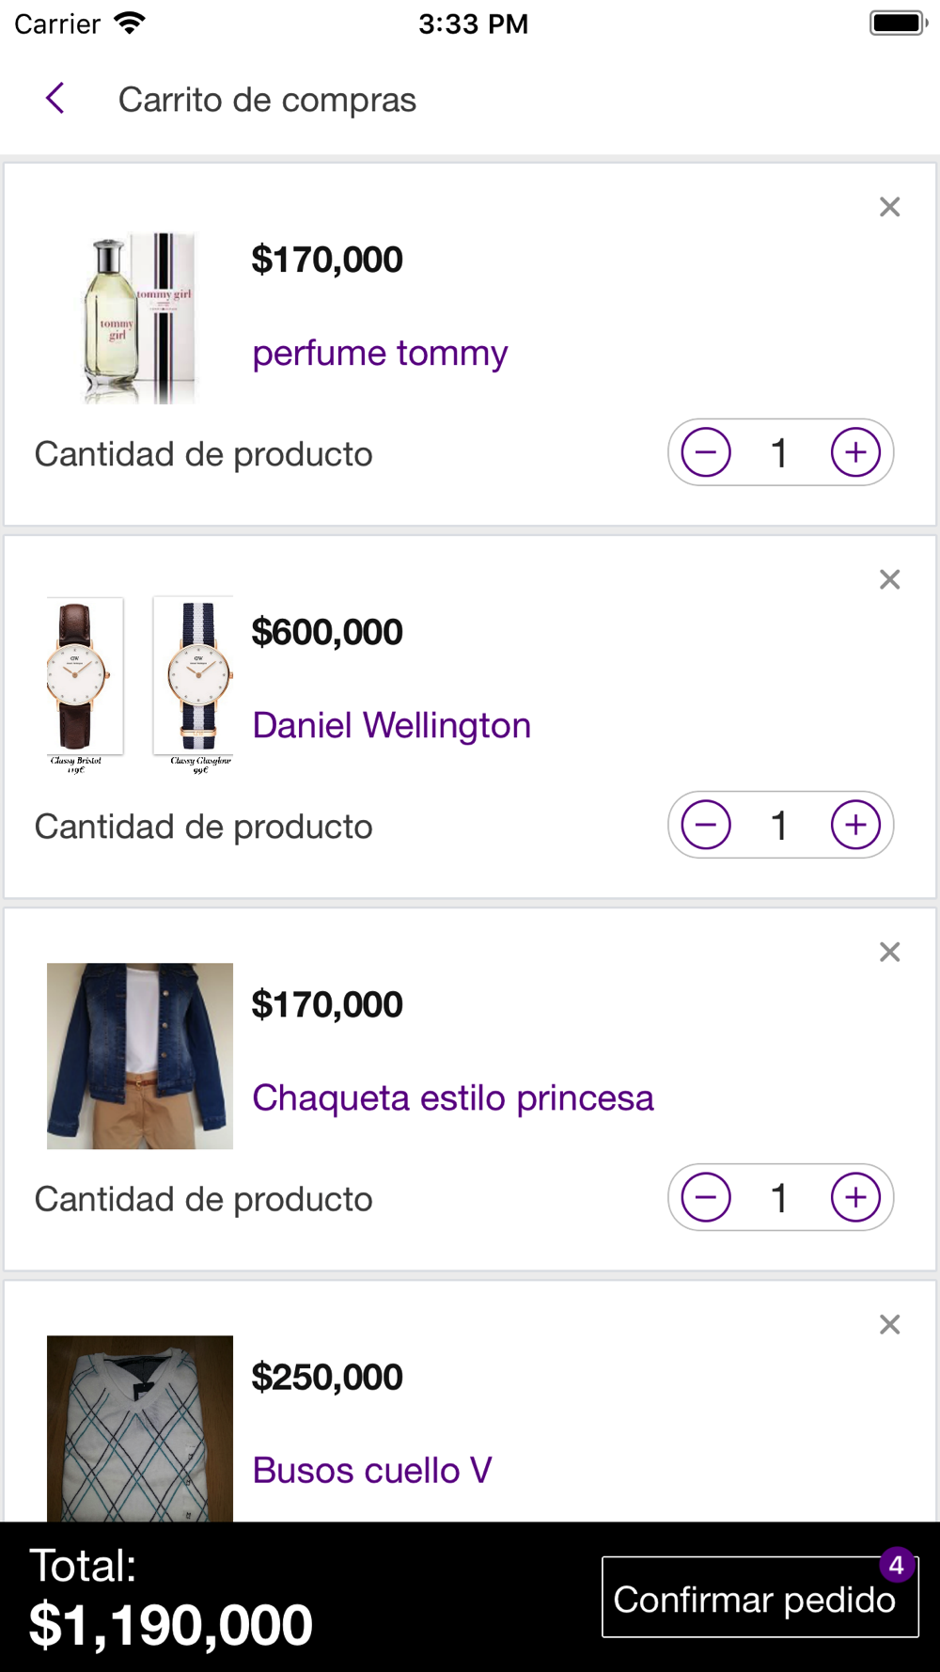Image resolution: width=940 pixels, height=1672 pixels.
Task: Tap the denim jacket product photo
Action: click(x=140, y=1055)
